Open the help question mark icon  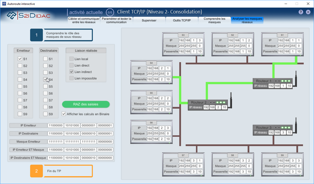301,12
